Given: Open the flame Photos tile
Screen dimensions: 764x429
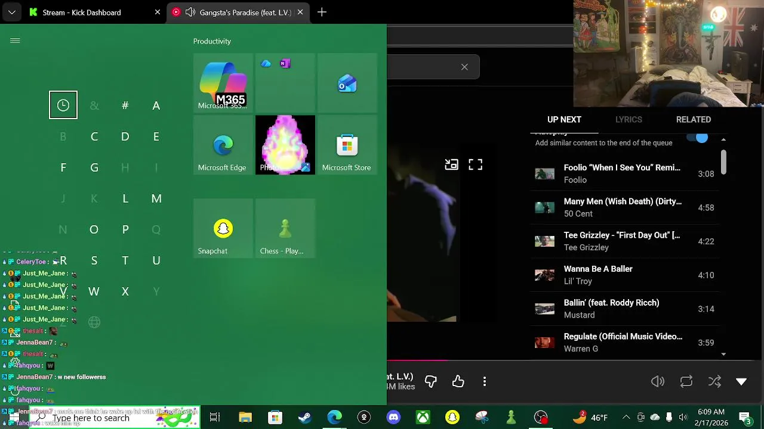Looking at the screenshot, I should click(285, 145).
